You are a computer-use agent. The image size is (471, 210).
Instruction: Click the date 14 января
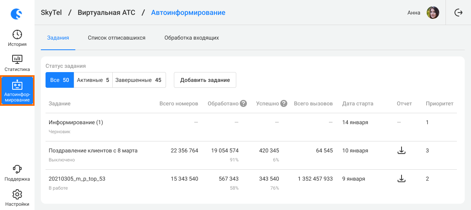click(355, 122)
